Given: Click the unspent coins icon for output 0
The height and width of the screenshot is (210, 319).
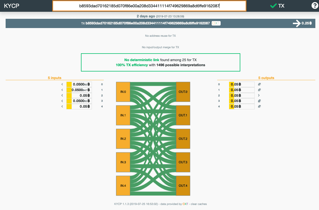Looking at the screenshot, I should coord(259,84).
